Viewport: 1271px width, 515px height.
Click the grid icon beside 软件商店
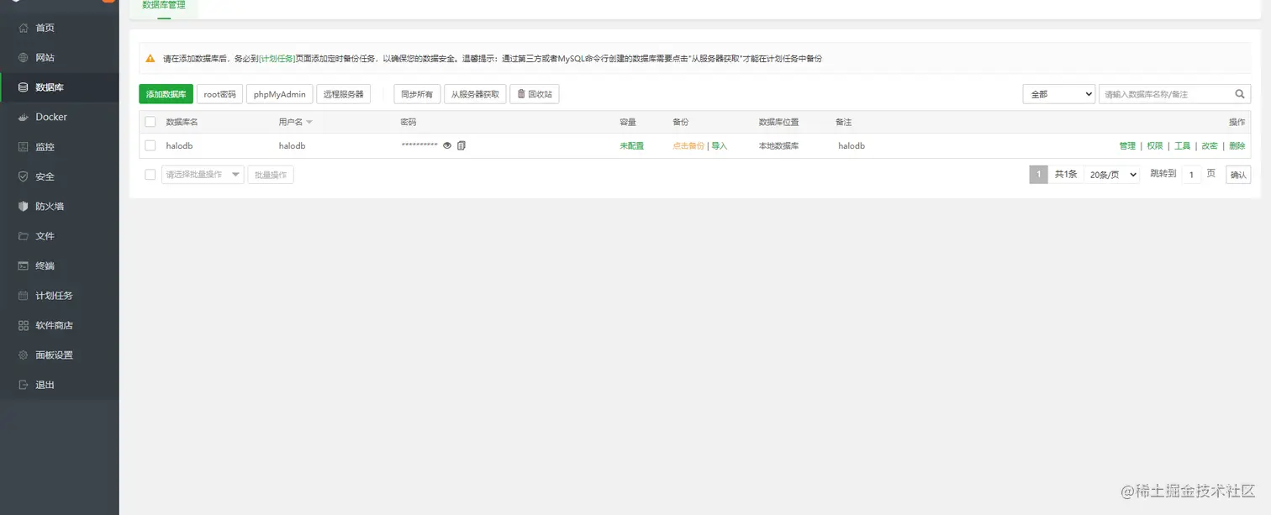pyautogui.click(x=24, y=325)
